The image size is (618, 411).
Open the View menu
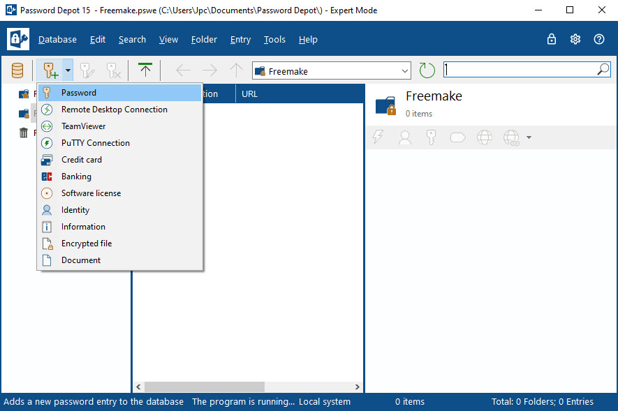pyautogui.click(x=169, y=39)
